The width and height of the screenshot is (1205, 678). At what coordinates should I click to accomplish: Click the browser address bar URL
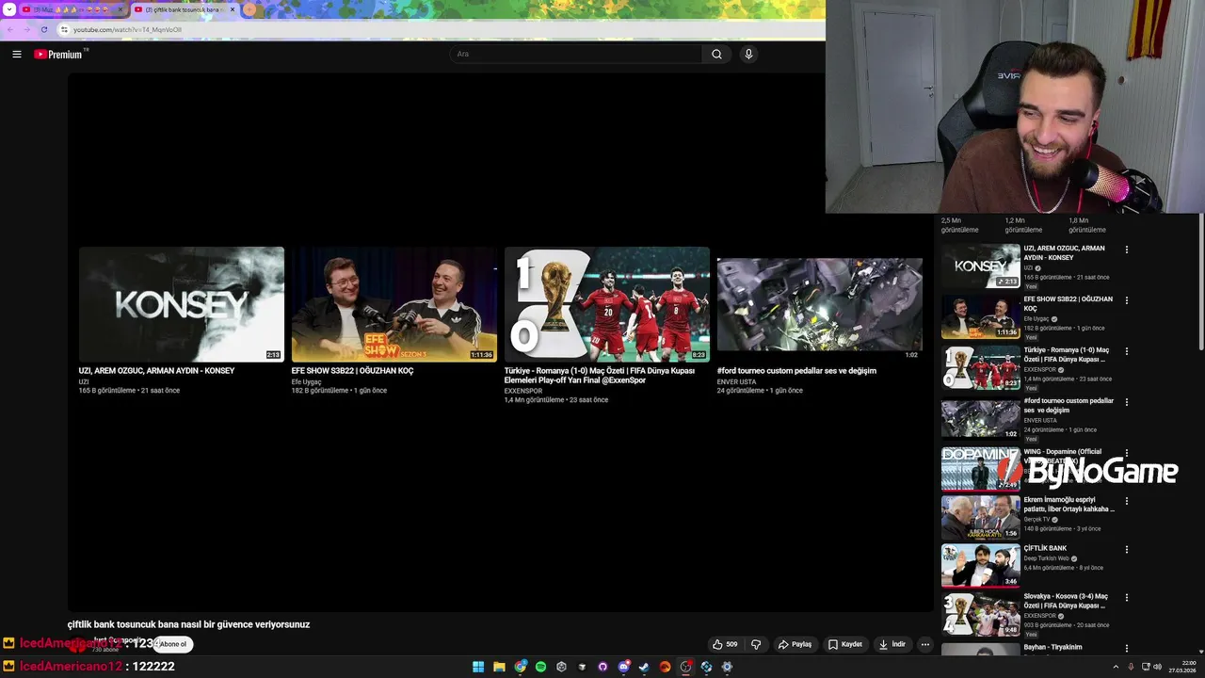[x=127, y=29]
